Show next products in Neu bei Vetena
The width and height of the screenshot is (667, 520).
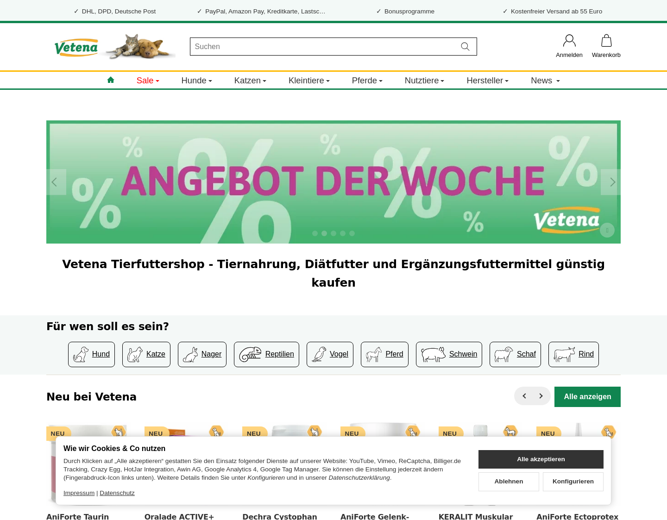pyautogui.click(x=541, y=396)
